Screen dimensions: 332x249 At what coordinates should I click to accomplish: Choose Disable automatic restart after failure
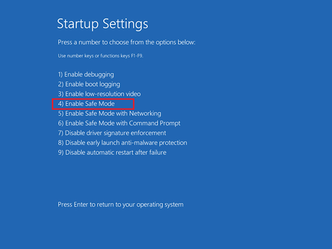click(x=112, y=153)
